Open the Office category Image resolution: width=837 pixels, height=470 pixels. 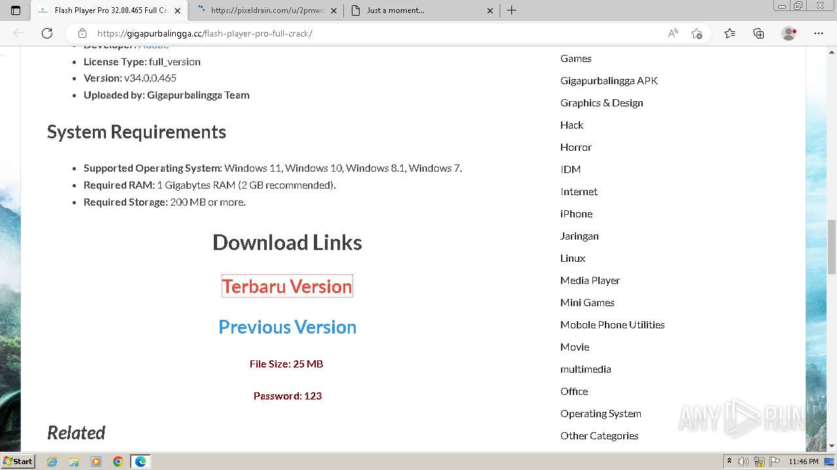(574, 391)
